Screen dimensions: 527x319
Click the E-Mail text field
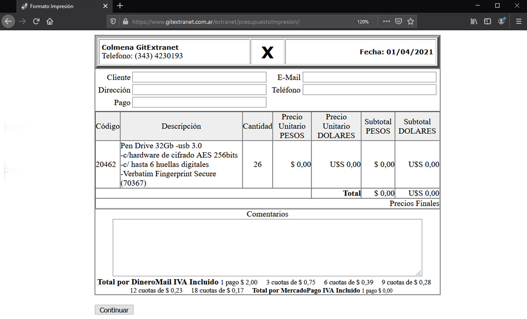tap(369, 78)
